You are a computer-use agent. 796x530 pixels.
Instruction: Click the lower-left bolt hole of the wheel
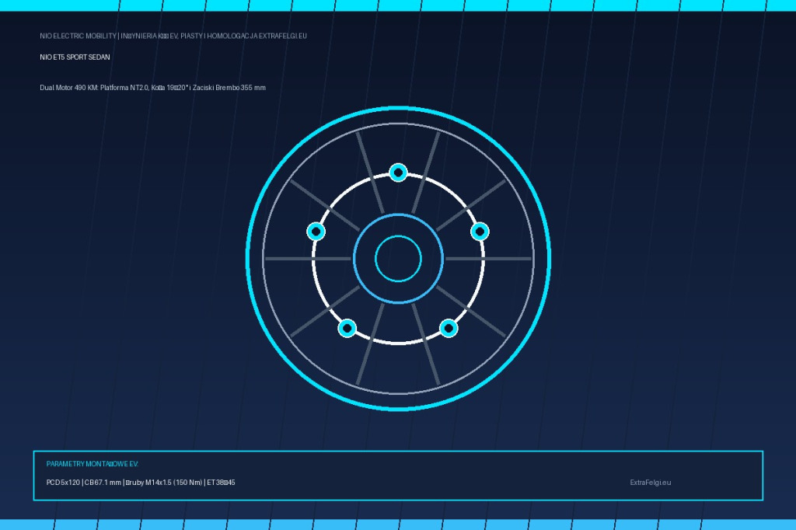(x=347, y=328)
